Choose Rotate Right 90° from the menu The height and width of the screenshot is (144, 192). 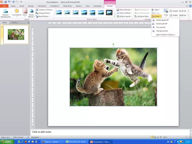pos(162,20)
